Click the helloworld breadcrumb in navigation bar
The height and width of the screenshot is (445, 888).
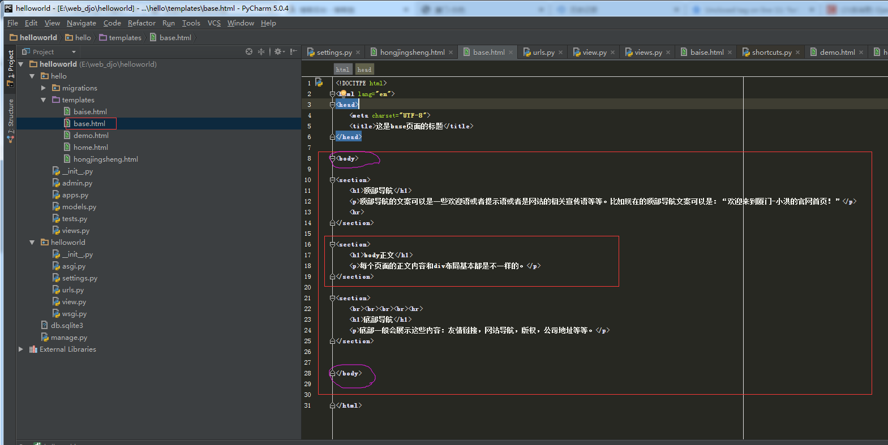tap(33, 38)
